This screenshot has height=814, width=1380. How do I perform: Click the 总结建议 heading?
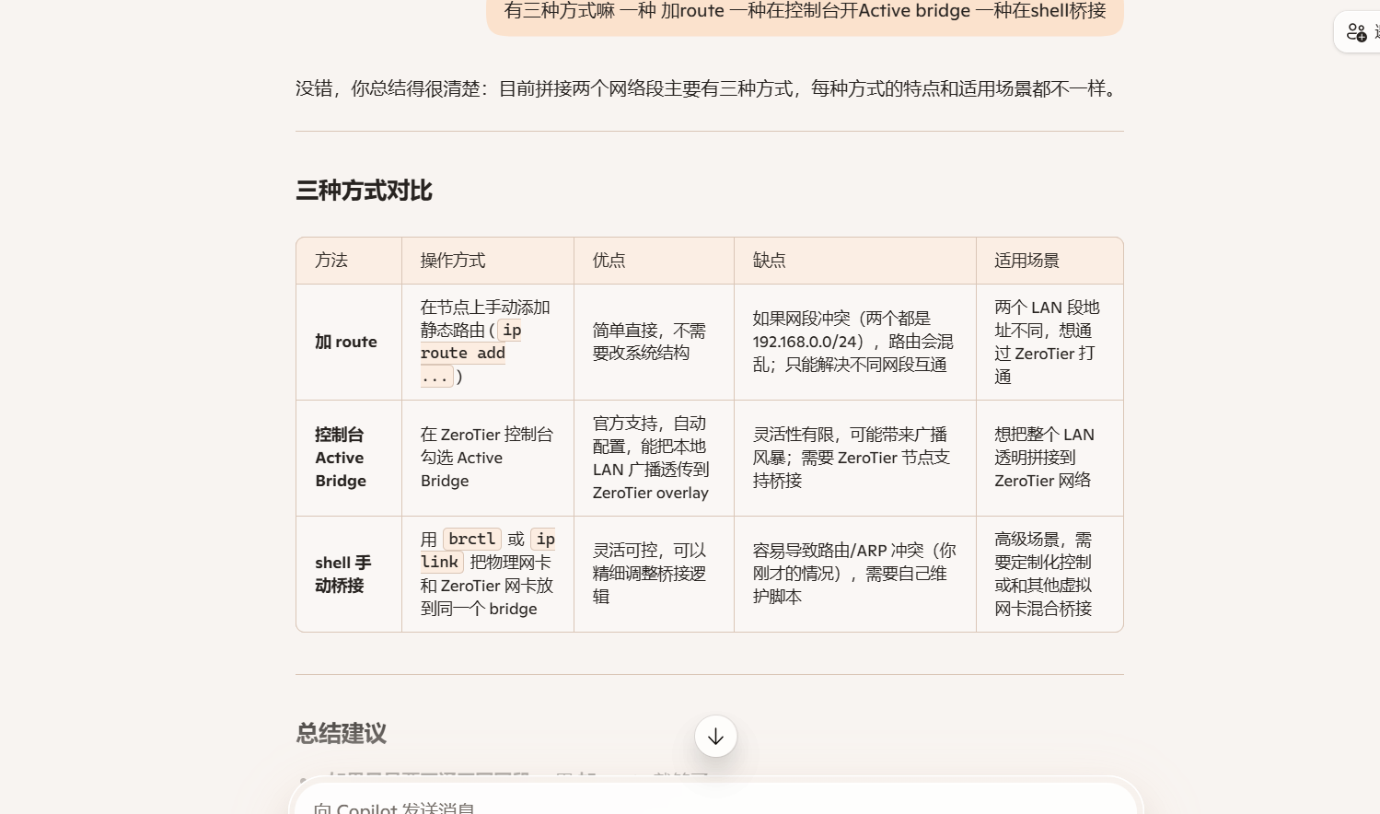point(342,734)
